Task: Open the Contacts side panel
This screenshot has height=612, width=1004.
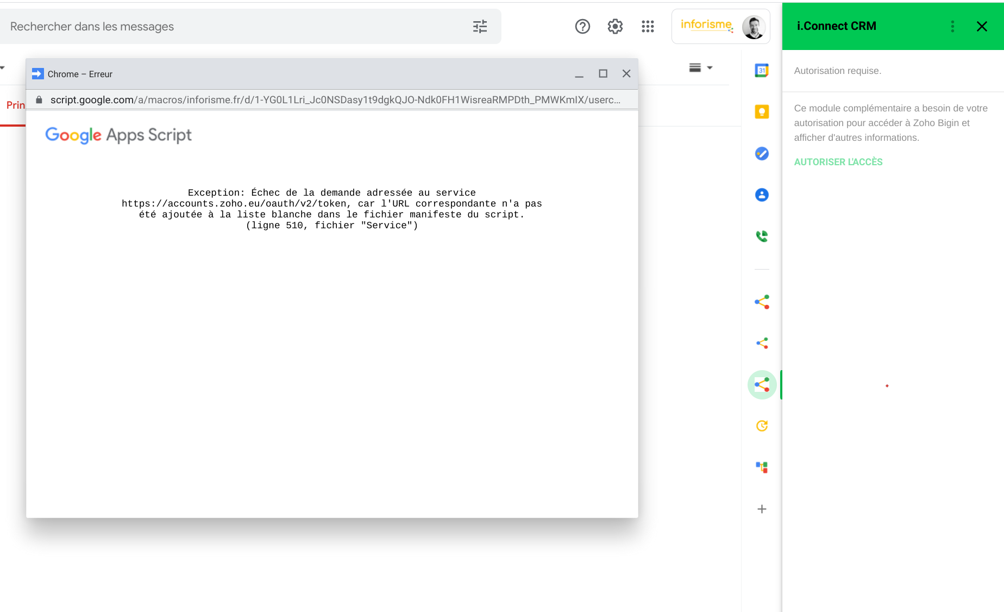Action: point(762,195)
